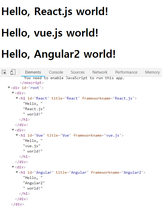
Task: Open the Console tab
Action: (x=56, y=72)
